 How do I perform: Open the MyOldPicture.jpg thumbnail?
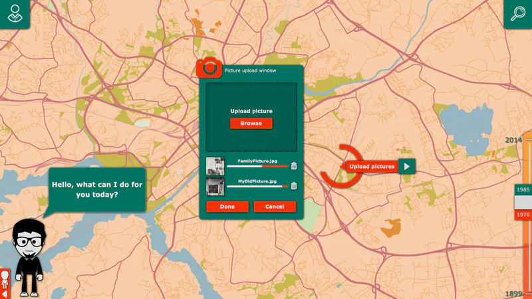pyautogui.click(x=215, y=187)
